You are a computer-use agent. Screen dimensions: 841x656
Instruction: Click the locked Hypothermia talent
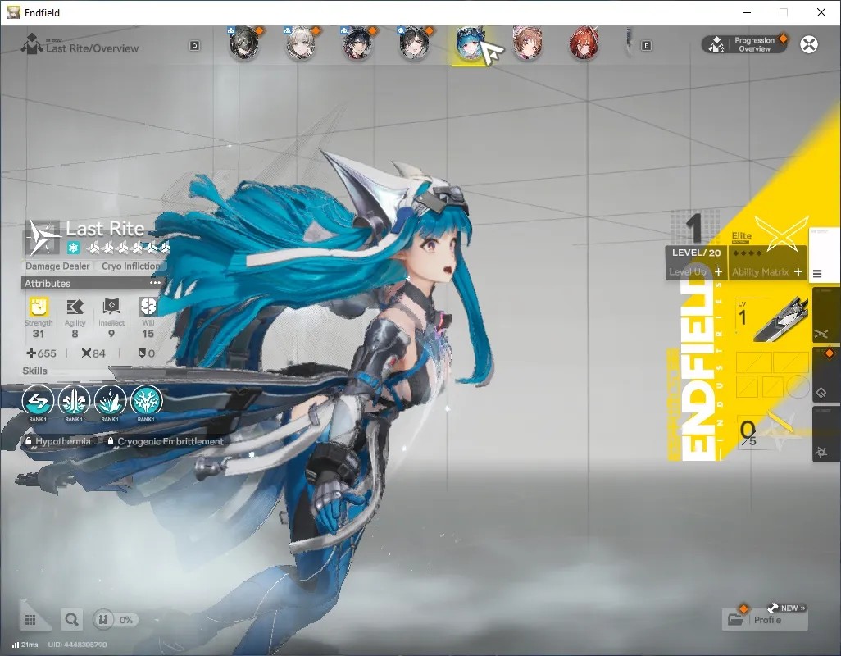pyautogui.click(x=58, y=441)
